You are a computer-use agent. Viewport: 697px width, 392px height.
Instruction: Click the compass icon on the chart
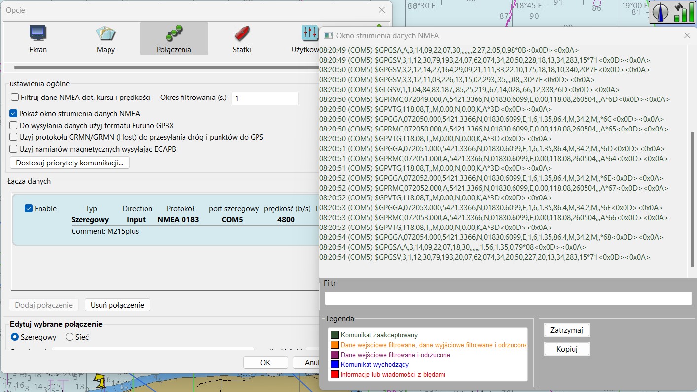point(660,12)
